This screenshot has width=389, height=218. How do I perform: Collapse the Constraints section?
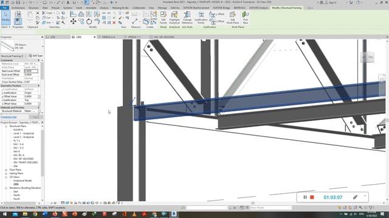(38, 61)
